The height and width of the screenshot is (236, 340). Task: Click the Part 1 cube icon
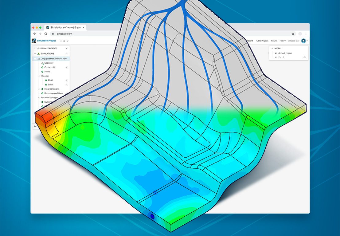(x=276, y=57)
